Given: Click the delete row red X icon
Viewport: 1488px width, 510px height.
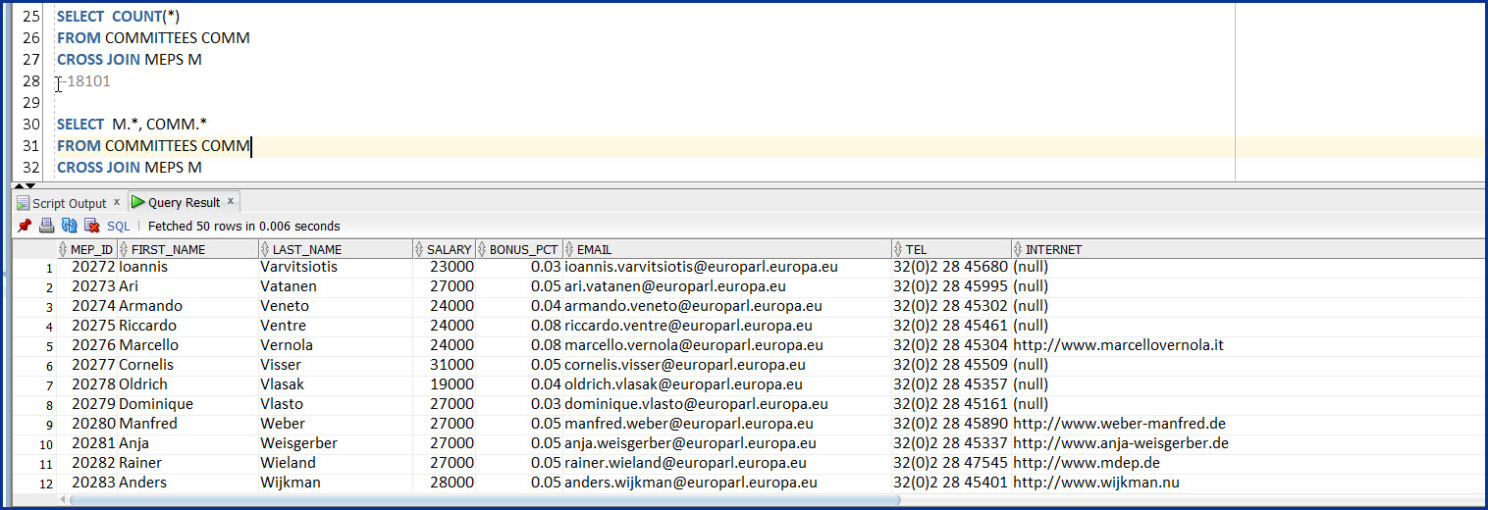Looking at the screenshot, I should 91,226.
